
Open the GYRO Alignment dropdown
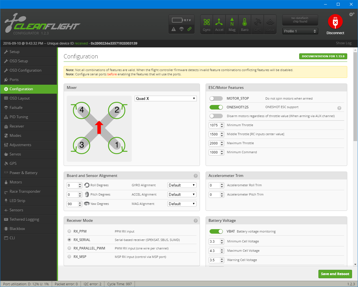182,185
